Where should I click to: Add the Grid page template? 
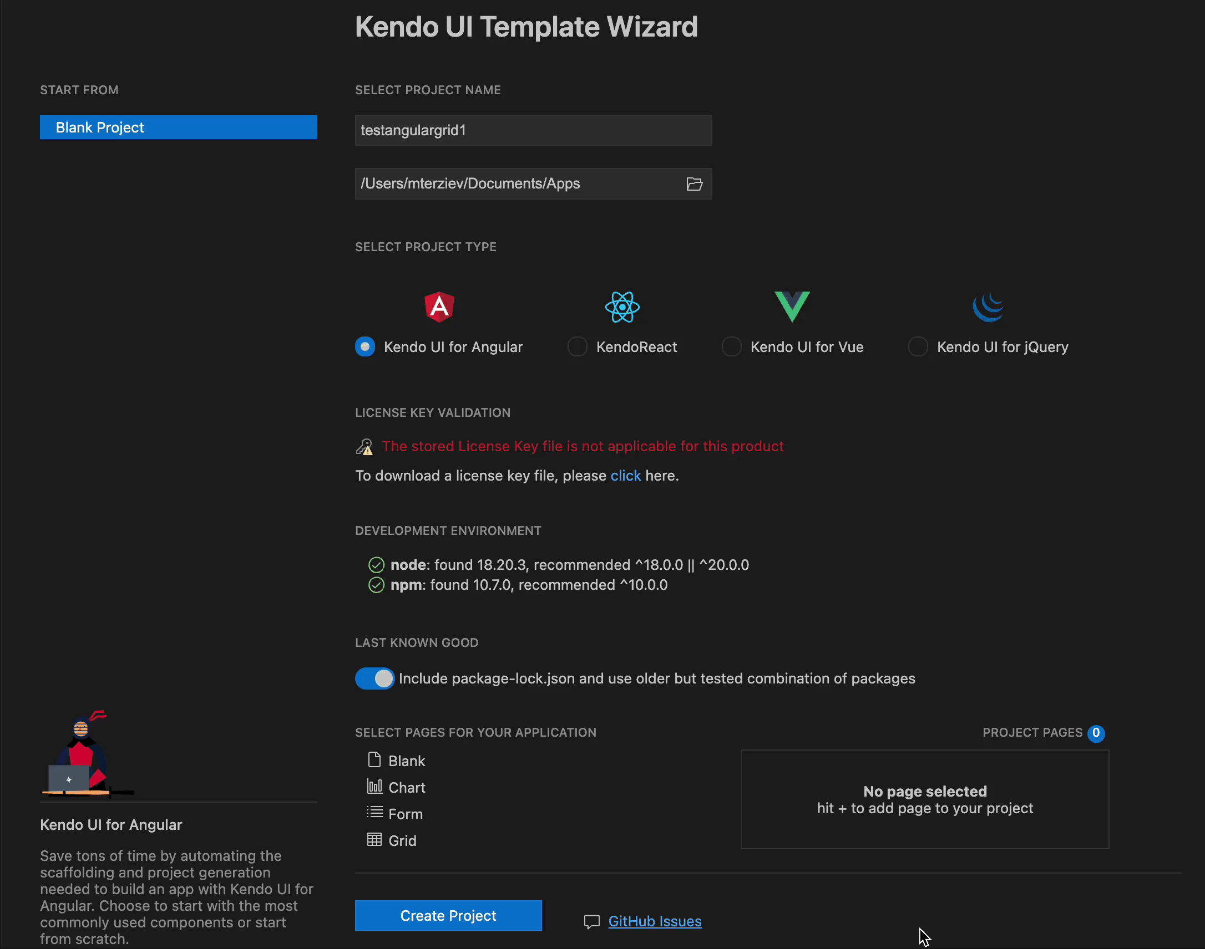[392, 841]
